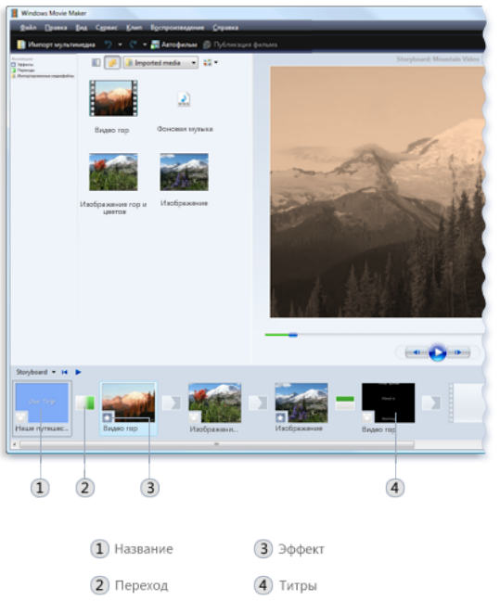Click the Publish Movie toolbar icon
500x601 pixels.
tap(207, 45)
